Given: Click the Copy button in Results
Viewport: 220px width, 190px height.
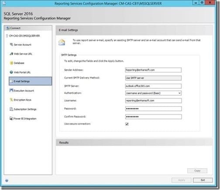Looking at the screenshot, I should click(197, 171).
